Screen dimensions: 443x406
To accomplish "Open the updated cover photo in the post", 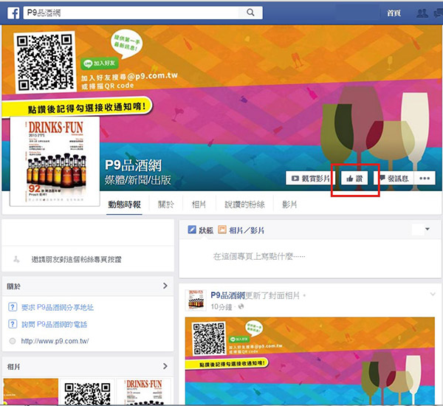I will (310, 361).
